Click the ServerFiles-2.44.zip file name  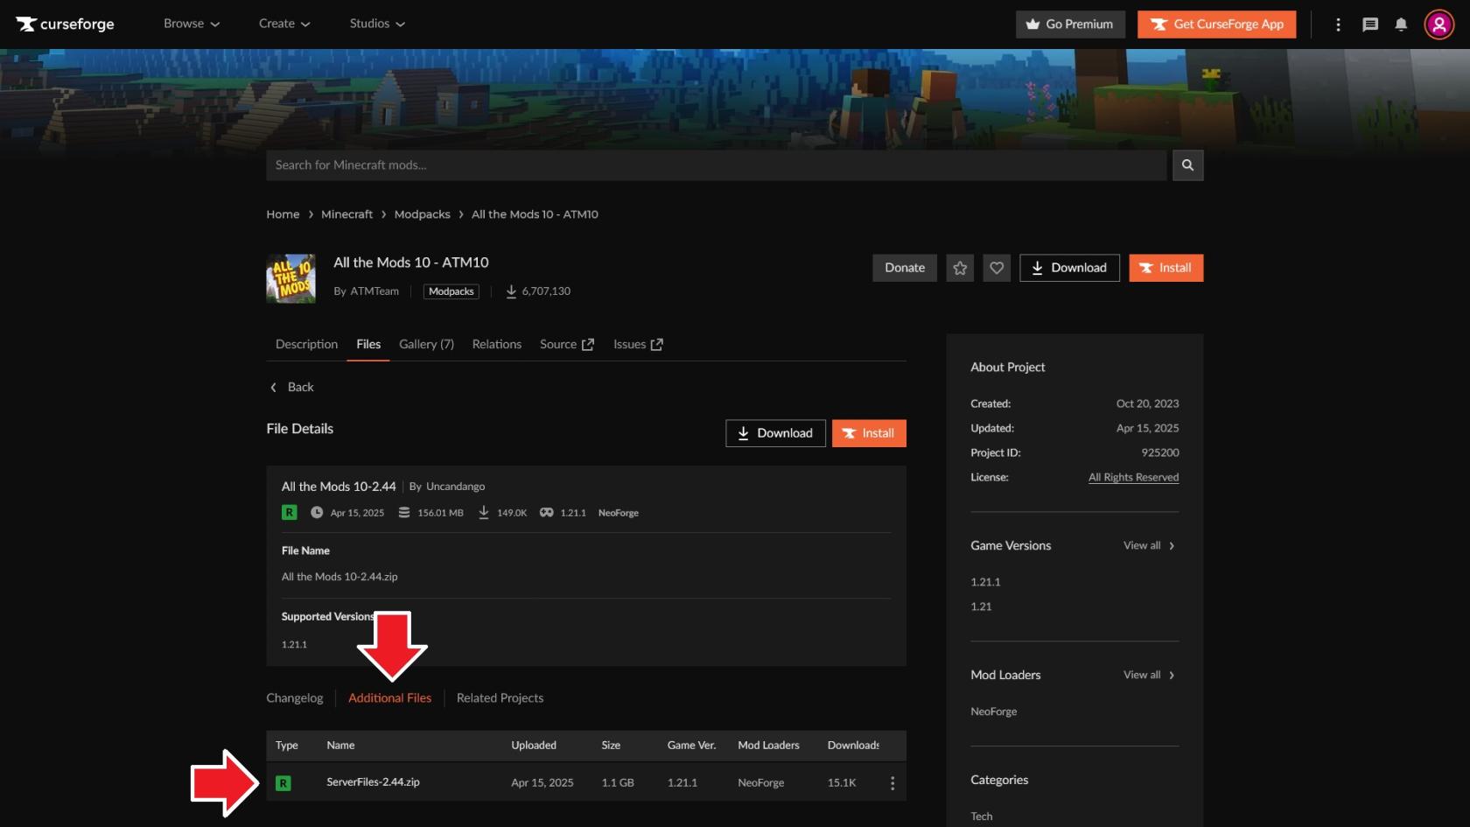click(373, 782)
